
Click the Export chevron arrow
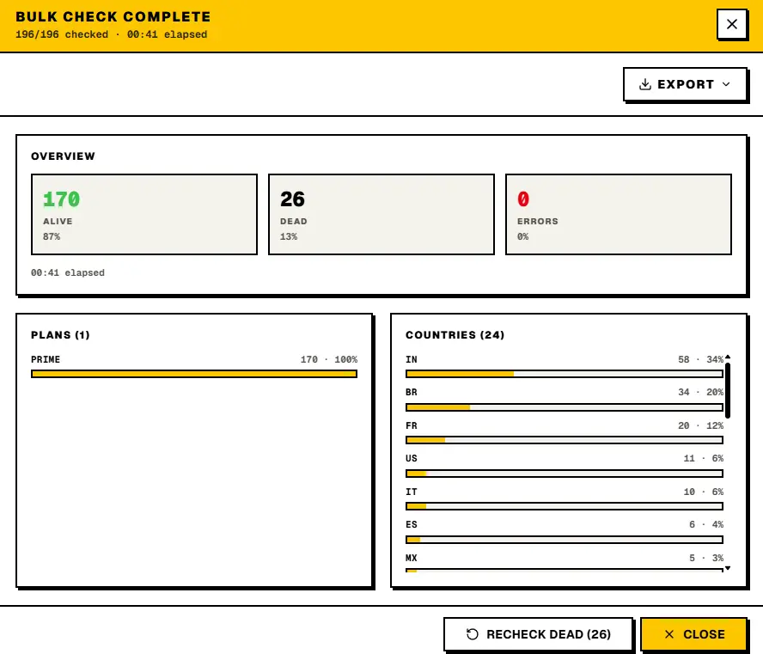pos(726,84)
